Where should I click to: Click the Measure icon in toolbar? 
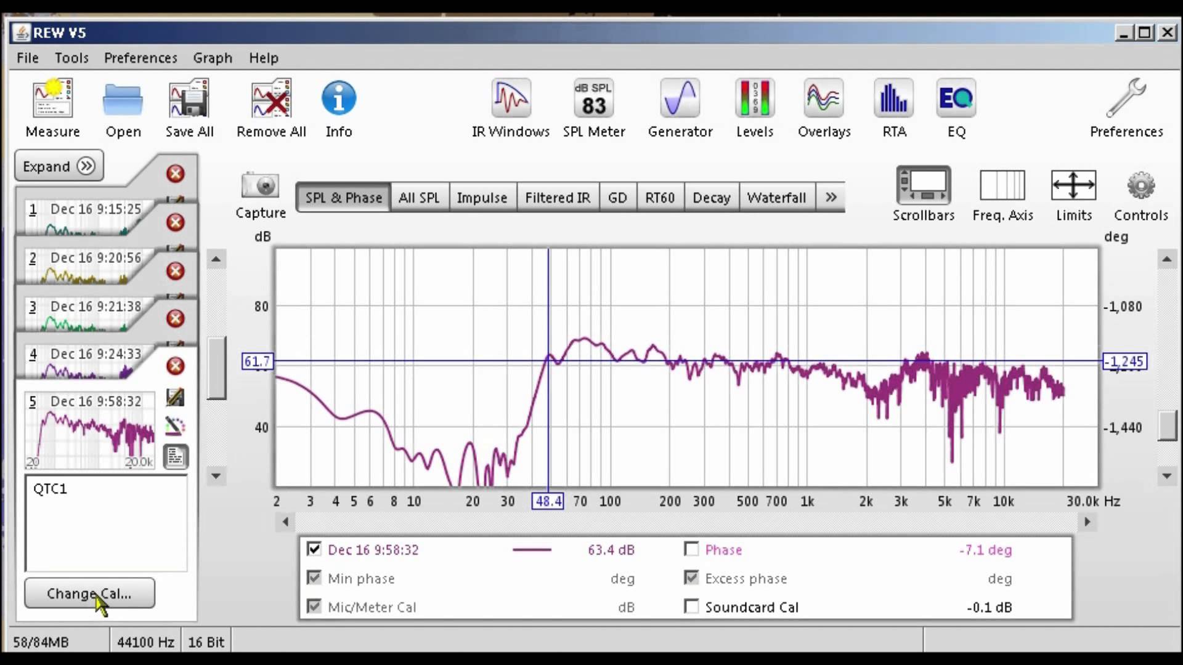(x=52, y=99)
